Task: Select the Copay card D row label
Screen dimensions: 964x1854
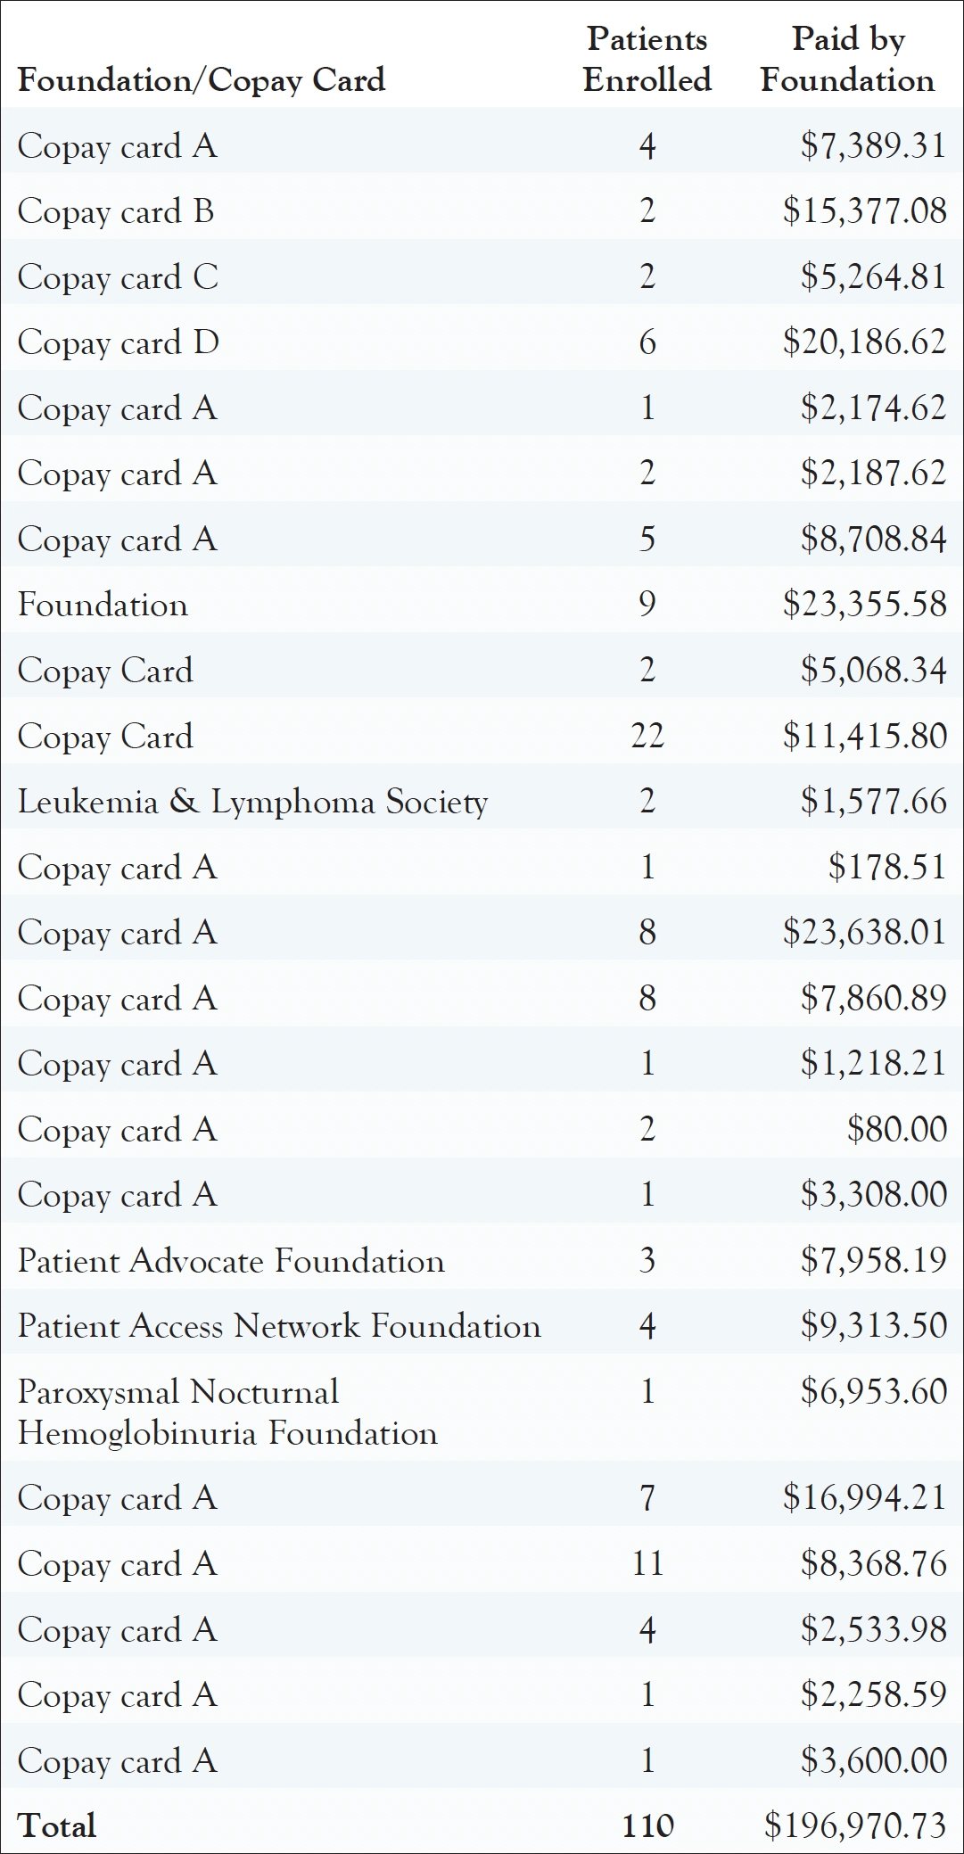Action: (x=119, y=342)
